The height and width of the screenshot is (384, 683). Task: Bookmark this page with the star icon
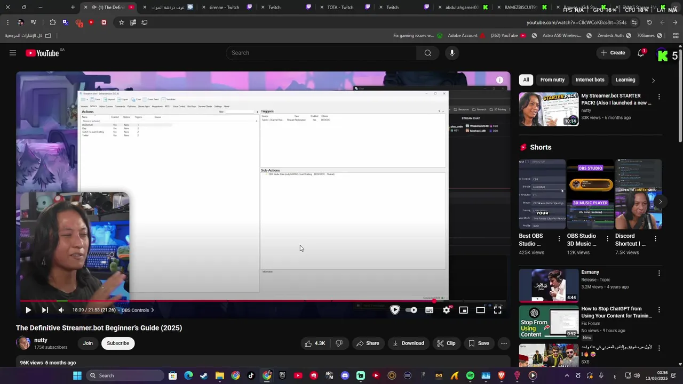(122, 22)
